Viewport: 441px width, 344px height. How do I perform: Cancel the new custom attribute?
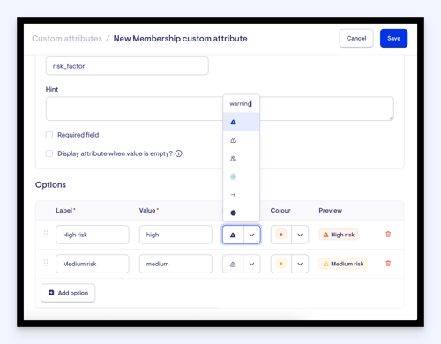click(x=356, y=38)
